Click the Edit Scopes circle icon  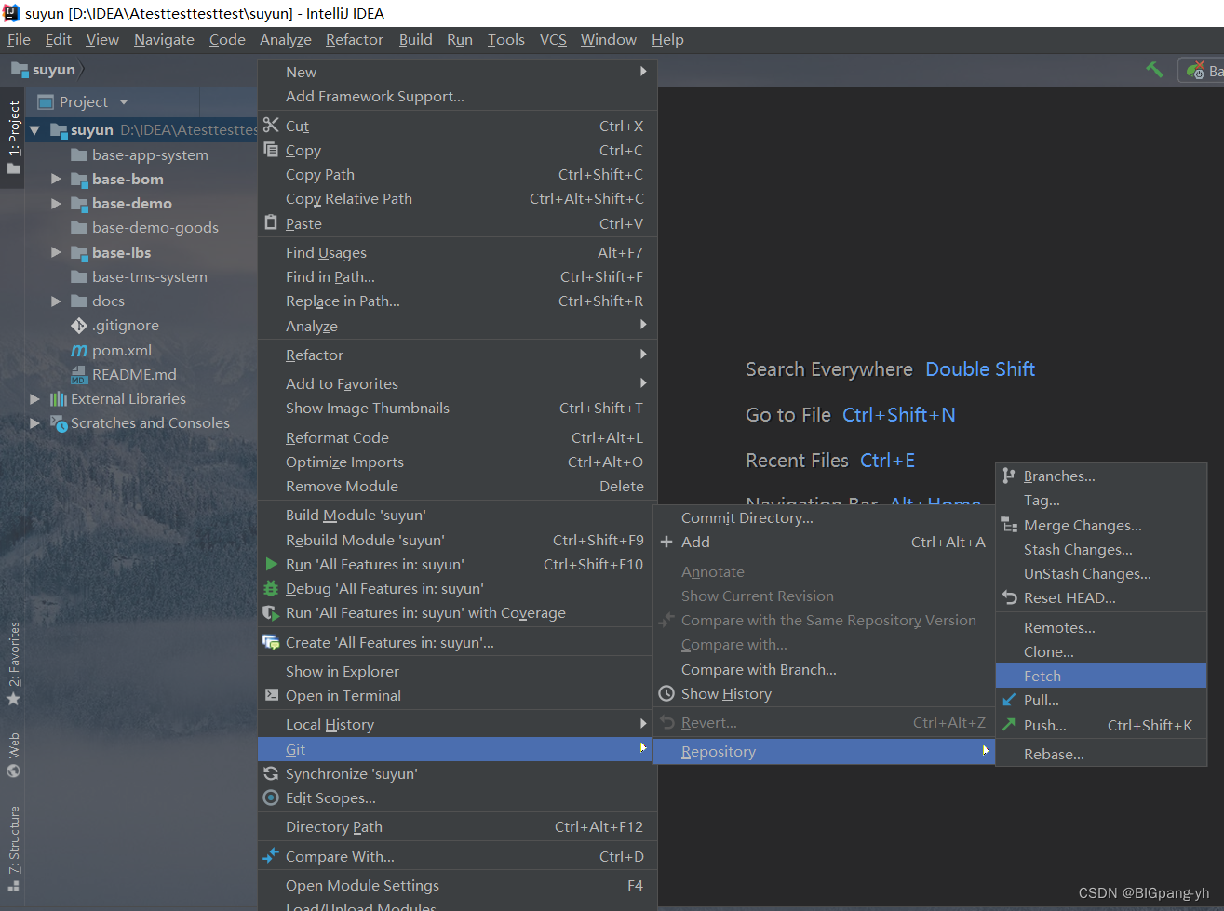click(271, 797)
